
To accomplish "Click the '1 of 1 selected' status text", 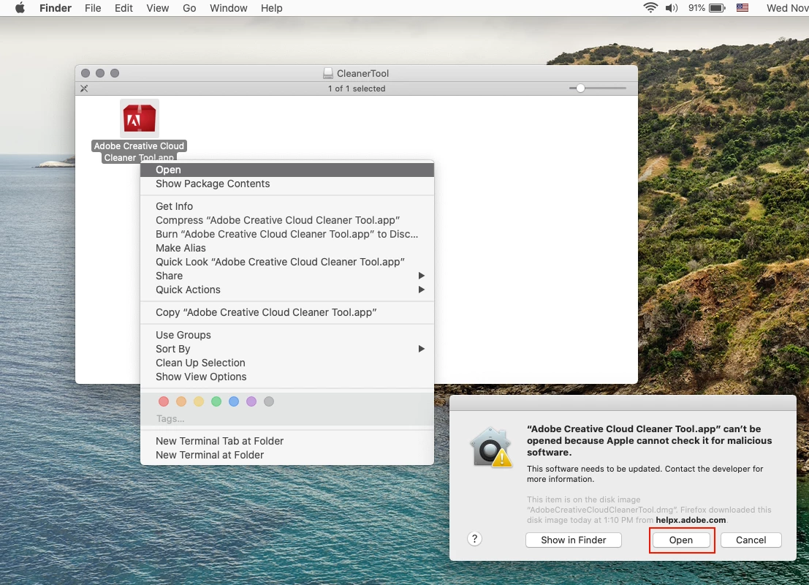I will coord(357,88).
